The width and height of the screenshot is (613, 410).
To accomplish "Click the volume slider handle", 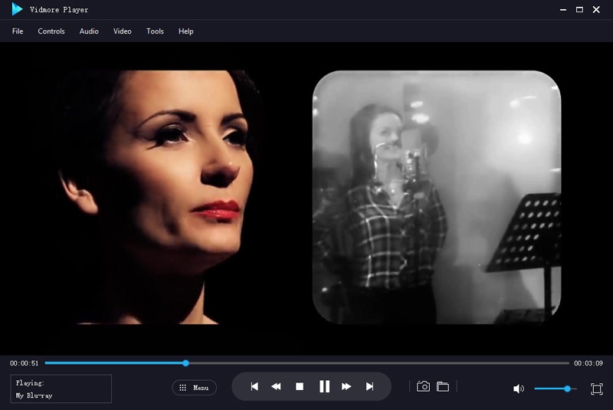I will click(x=567, y=389).
